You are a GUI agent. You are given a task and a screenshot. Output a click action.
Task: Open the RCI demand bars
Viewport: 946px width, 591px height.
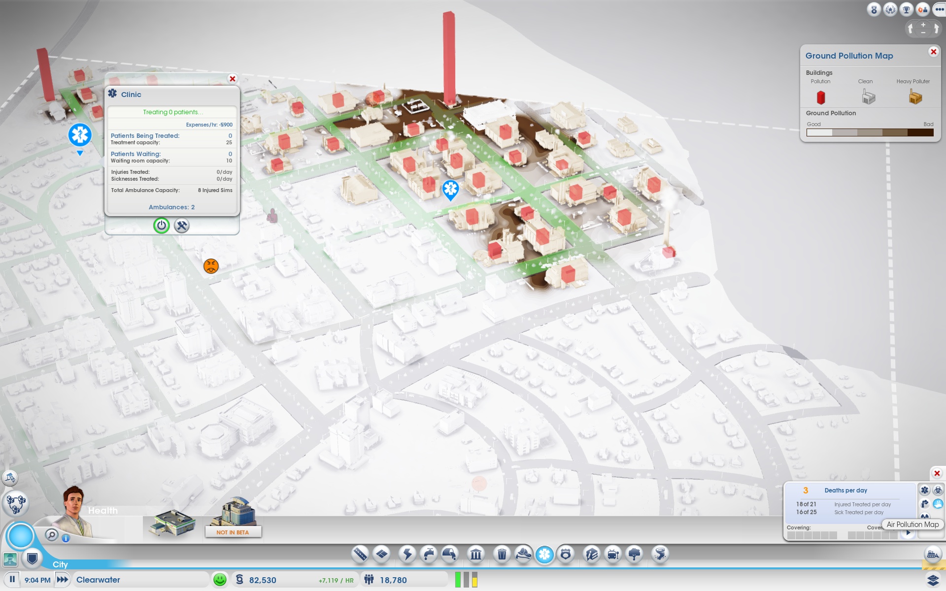point(466,580)
